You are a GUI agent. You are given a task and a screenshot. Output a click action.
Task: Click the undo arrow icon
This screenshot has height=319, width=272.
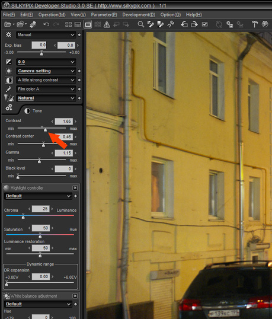(x=46, y=25)
